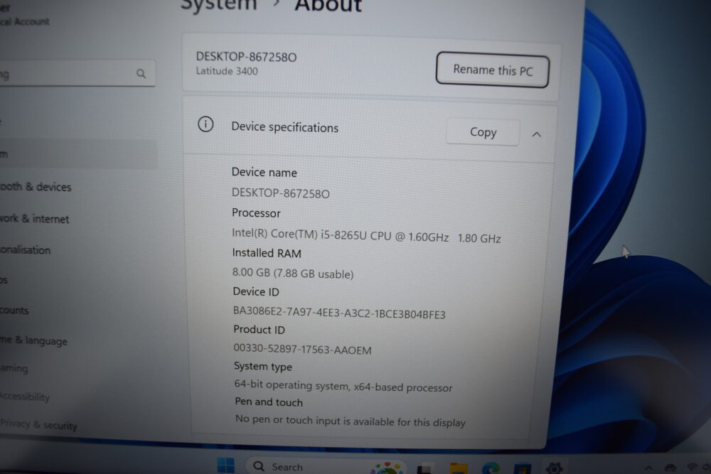
Task: Click the search highlights icon in taskbar search
Action: (x=387, y=468)
